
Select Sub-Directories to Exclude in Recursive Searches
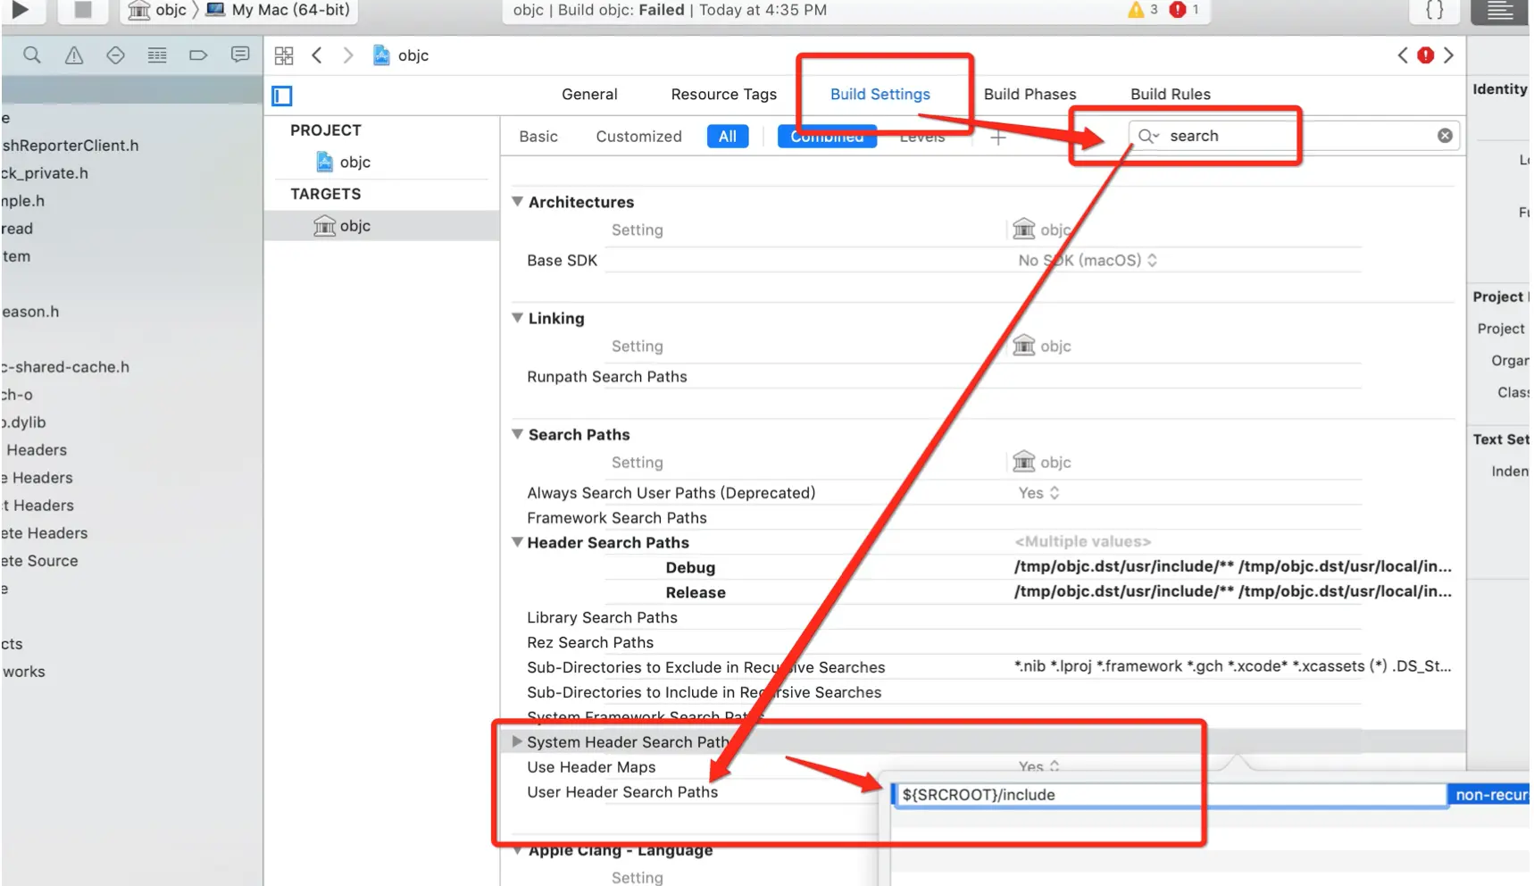705,668
